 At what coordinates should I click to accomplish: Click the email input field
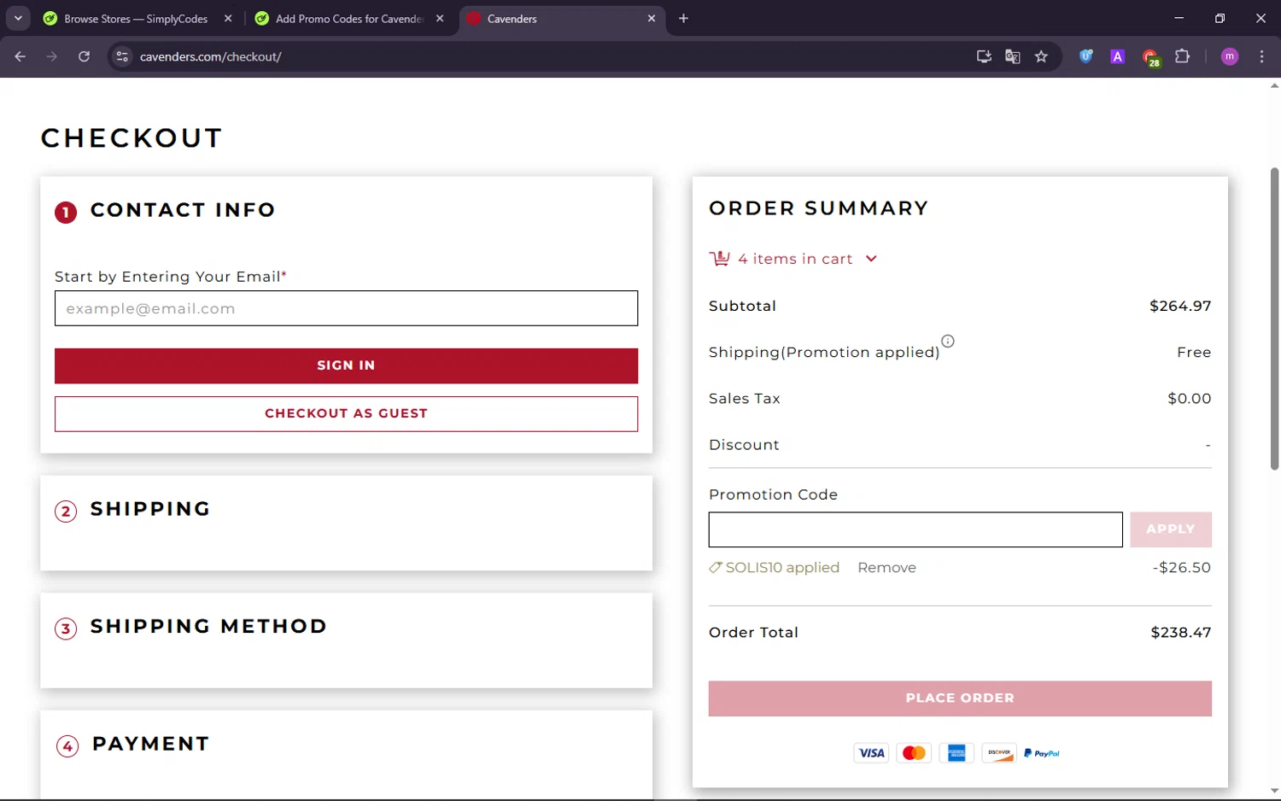(346, 308)
